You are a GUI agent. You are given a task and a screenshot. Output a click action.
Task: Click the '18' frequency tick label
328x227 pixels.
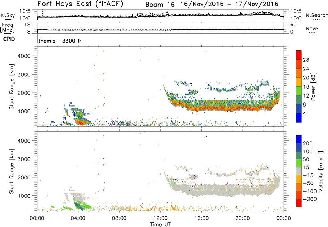[x=27, y=25]
